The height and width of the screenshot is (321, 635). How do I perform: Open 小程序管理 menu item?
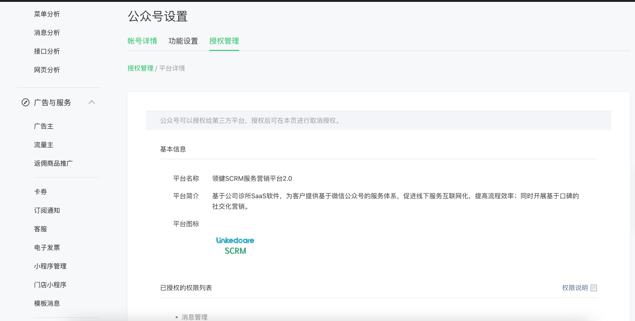(x=50, y=266)
